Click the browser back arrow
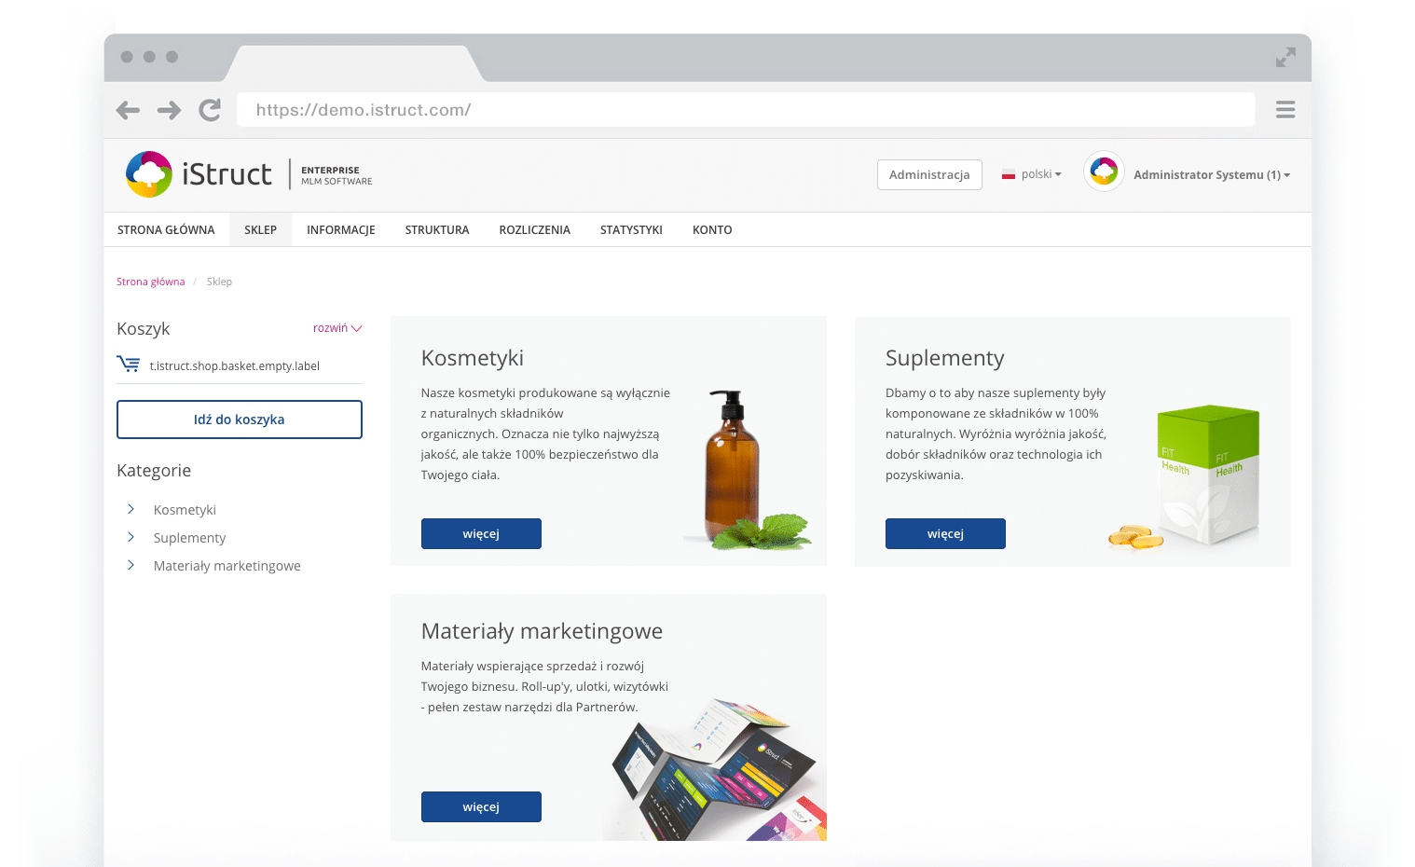This screenshot has height=867, width=1415. 128,109
